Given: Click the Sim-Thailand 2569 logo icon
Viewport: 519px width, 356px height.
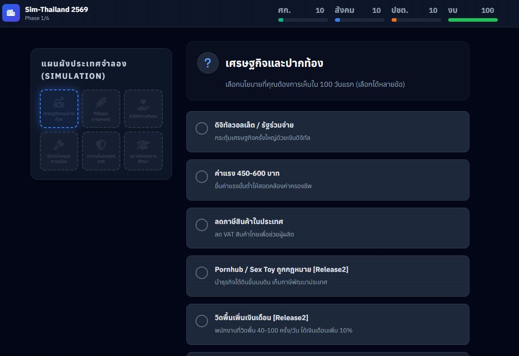Looking at the screenshot, I should (11, 13).
